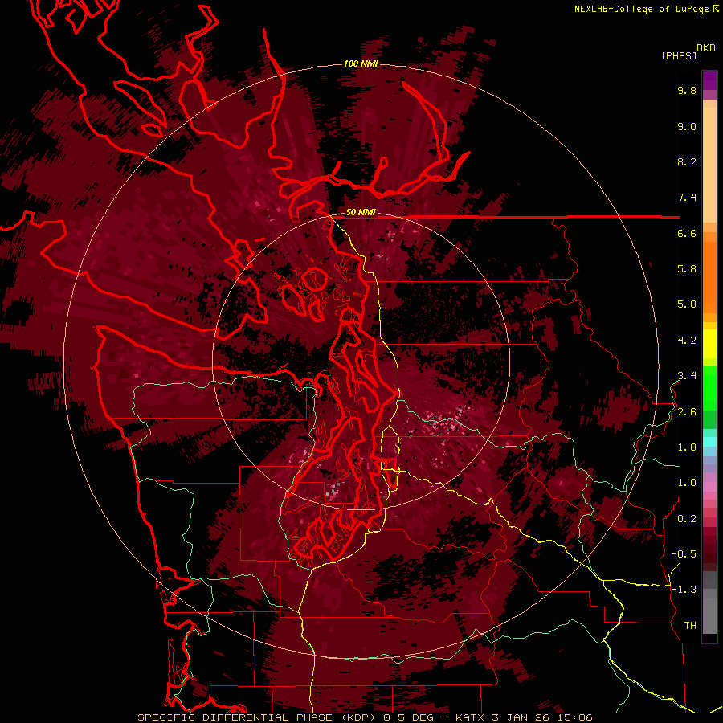The height and width of the screenshot is (723, 723).
Task: Select the 2.6 scale value
Action: (687, 412)
